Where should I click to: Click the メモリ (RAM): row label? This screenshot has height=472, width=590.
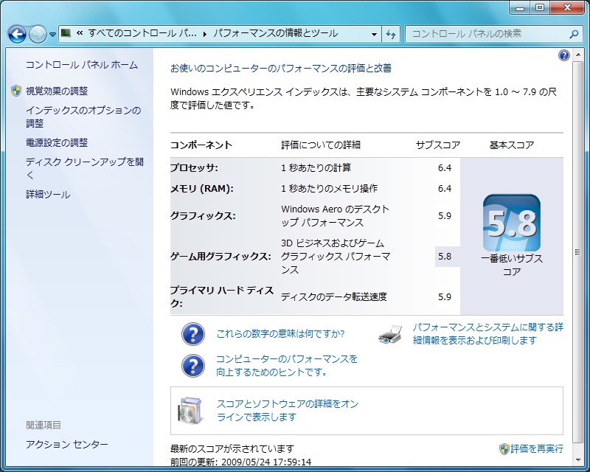click(x=202, y=188)
